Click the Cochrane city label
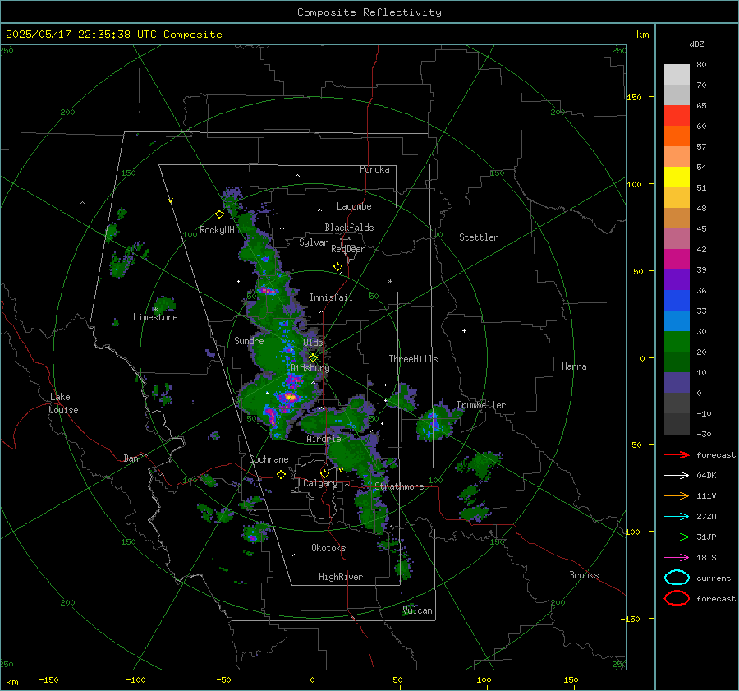739x691 pixels. 269,459
